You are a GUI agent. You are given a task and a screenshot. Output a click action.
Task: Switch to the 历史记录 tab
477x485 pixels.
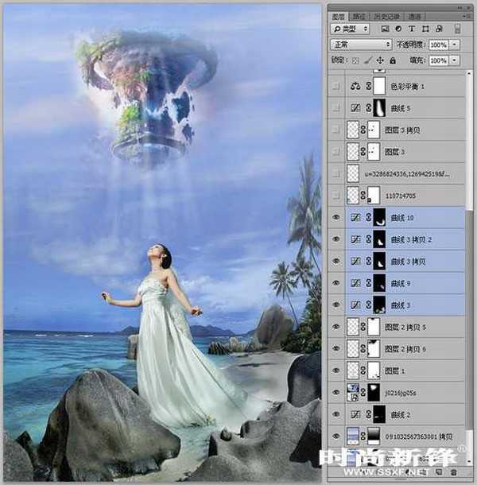390,15
